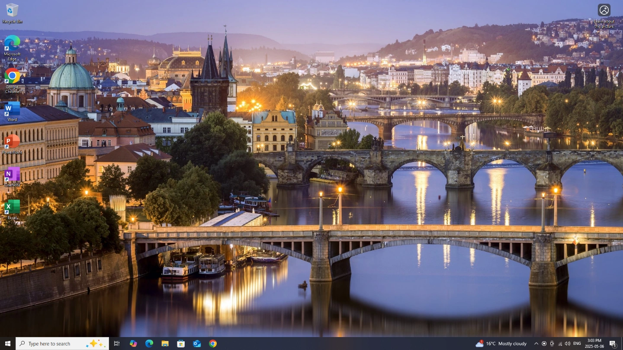Click the Google Chrome desktop shortcut

coord(12,79)
